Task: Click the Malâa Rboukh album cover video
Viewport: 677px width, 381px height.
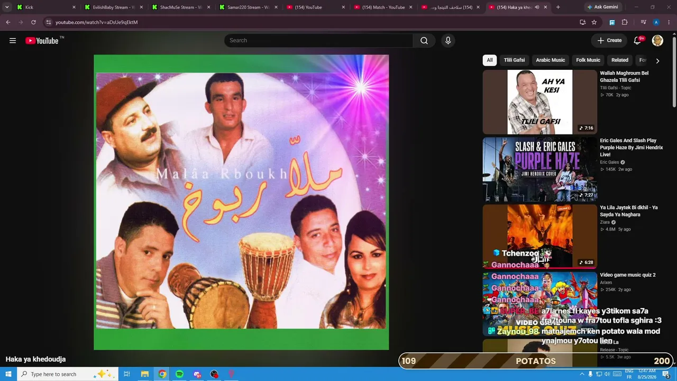Action: [241, 202]
